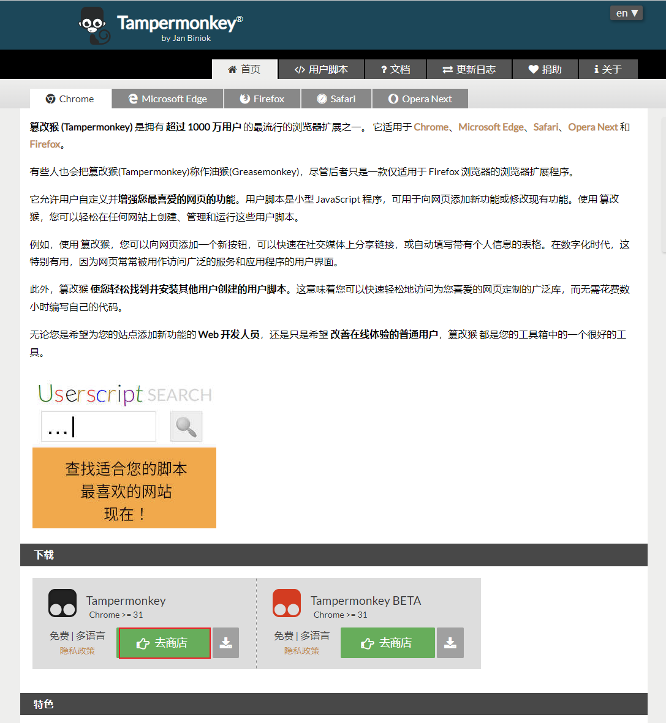Image resolution: width=666 pixels, height=723 pixels.
Task: Open the 更新日志 changelog tab
Action: (469, 69)
